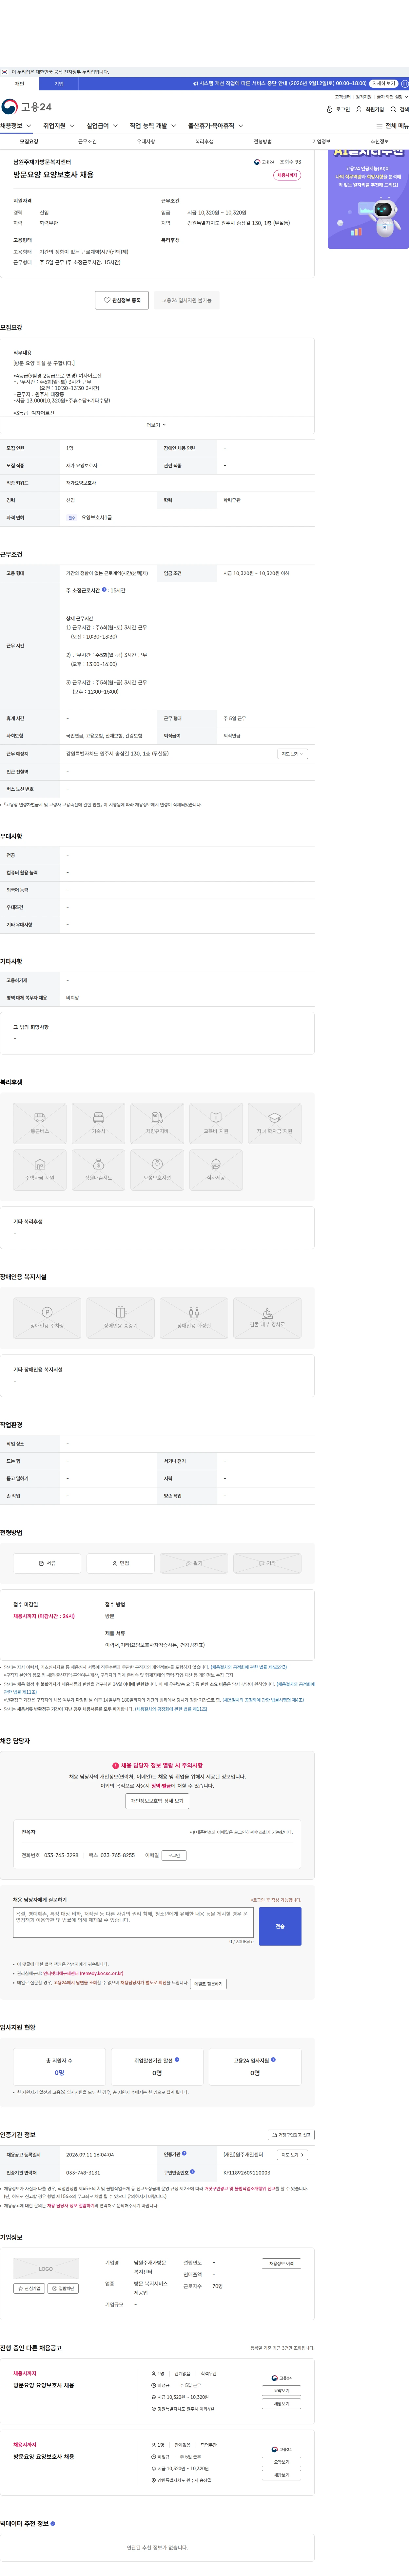Click 개인정보보호법 상세 보기 button
This screenshot has height=2576, width=409.
[157, 1801]
